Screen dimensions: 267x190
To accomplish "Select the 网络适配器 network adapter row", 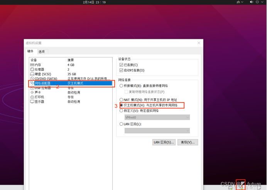I will (x=71, y=83).
